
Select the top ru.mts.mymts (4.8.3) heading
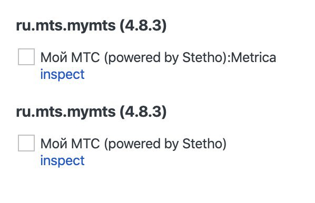(91, 25)
